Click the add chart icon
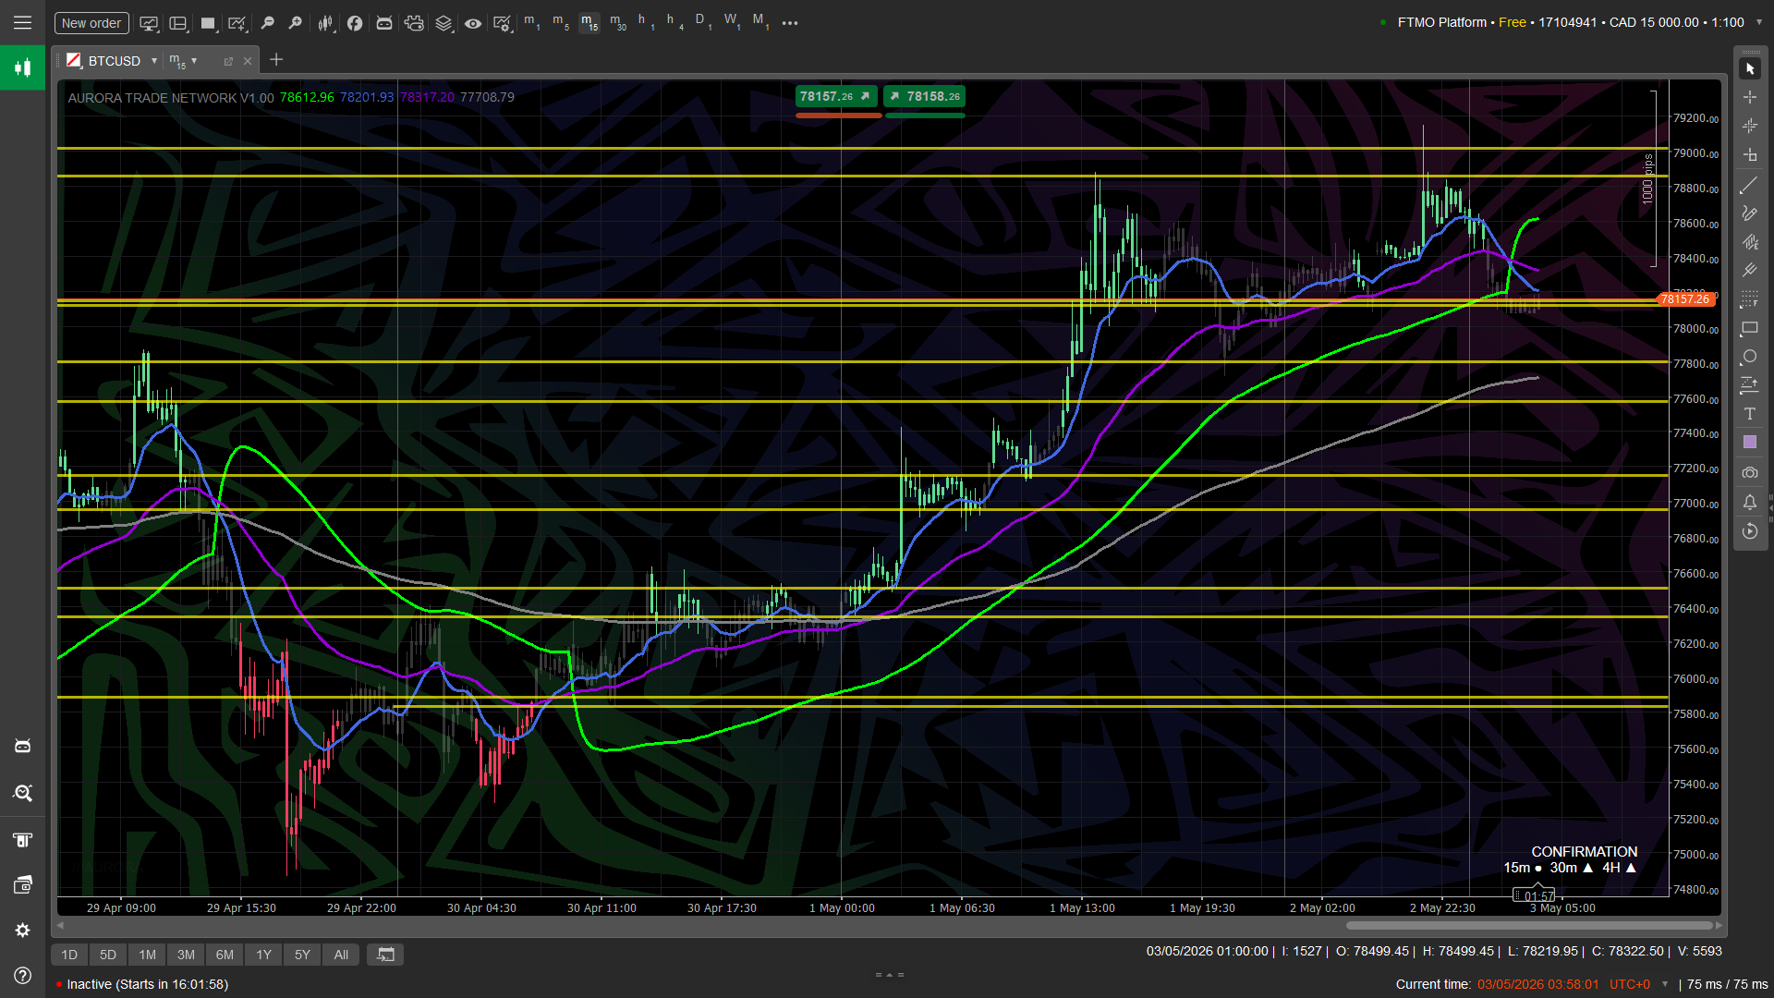 click(x=237, y=23)
